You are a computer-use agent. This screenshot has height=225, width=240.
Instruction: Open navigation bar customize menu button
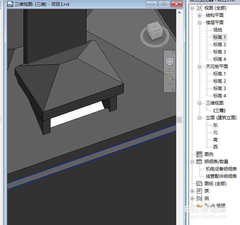point(173,90)
